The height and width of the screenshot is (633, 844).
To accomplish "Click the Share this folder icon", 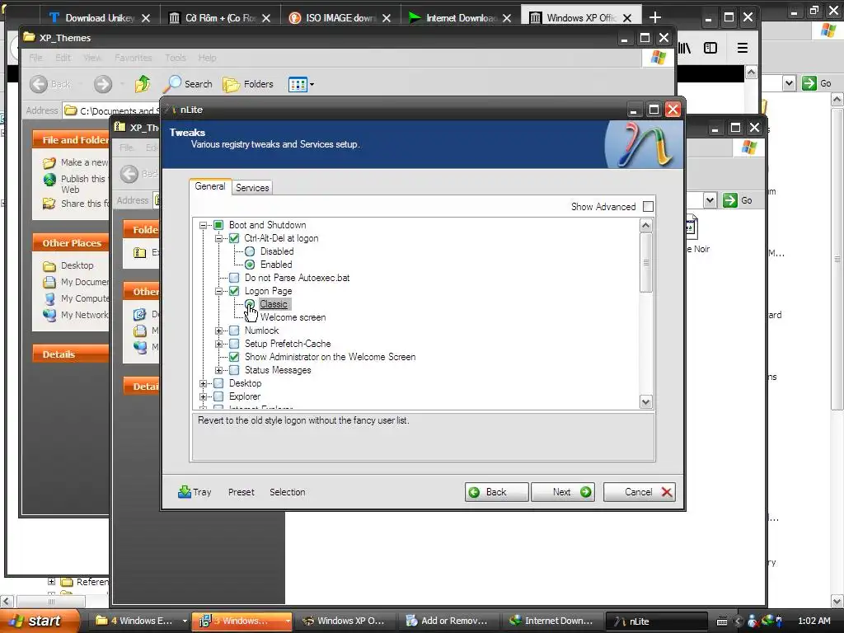I will pos(49,204).
